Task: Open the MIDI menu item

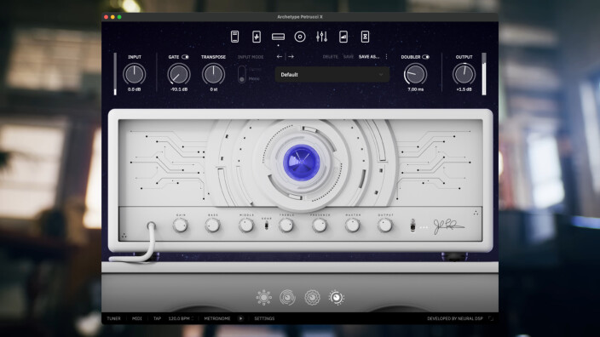Action: pos(136,318)
